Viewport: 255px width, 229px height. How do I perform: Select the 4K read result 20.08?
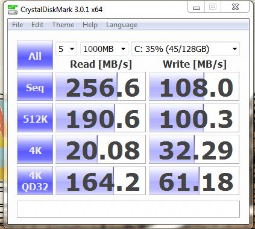tap(101, 149)
